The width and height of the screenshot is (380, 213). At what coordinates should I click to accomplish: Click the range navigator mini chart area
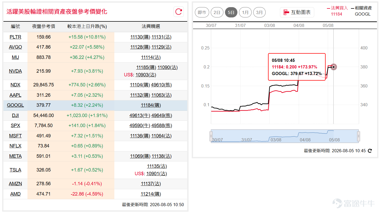[285, 136]
